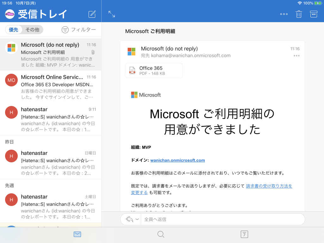Open the wanichan.onmicrosoft.com link
Image resolution: width=324 pixels, height=243 pixels.
pos(178,160)
